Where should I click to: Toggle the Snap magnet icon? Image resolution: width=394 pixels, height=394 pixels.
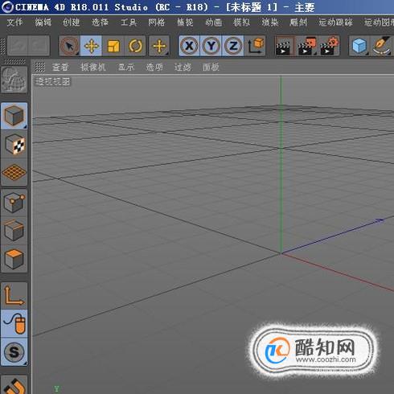pyautogui.click(x=14, y=385)
